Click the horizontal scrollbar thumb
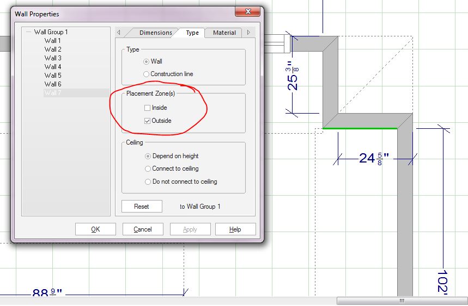468x306 pixels. [x=402, y=301]
